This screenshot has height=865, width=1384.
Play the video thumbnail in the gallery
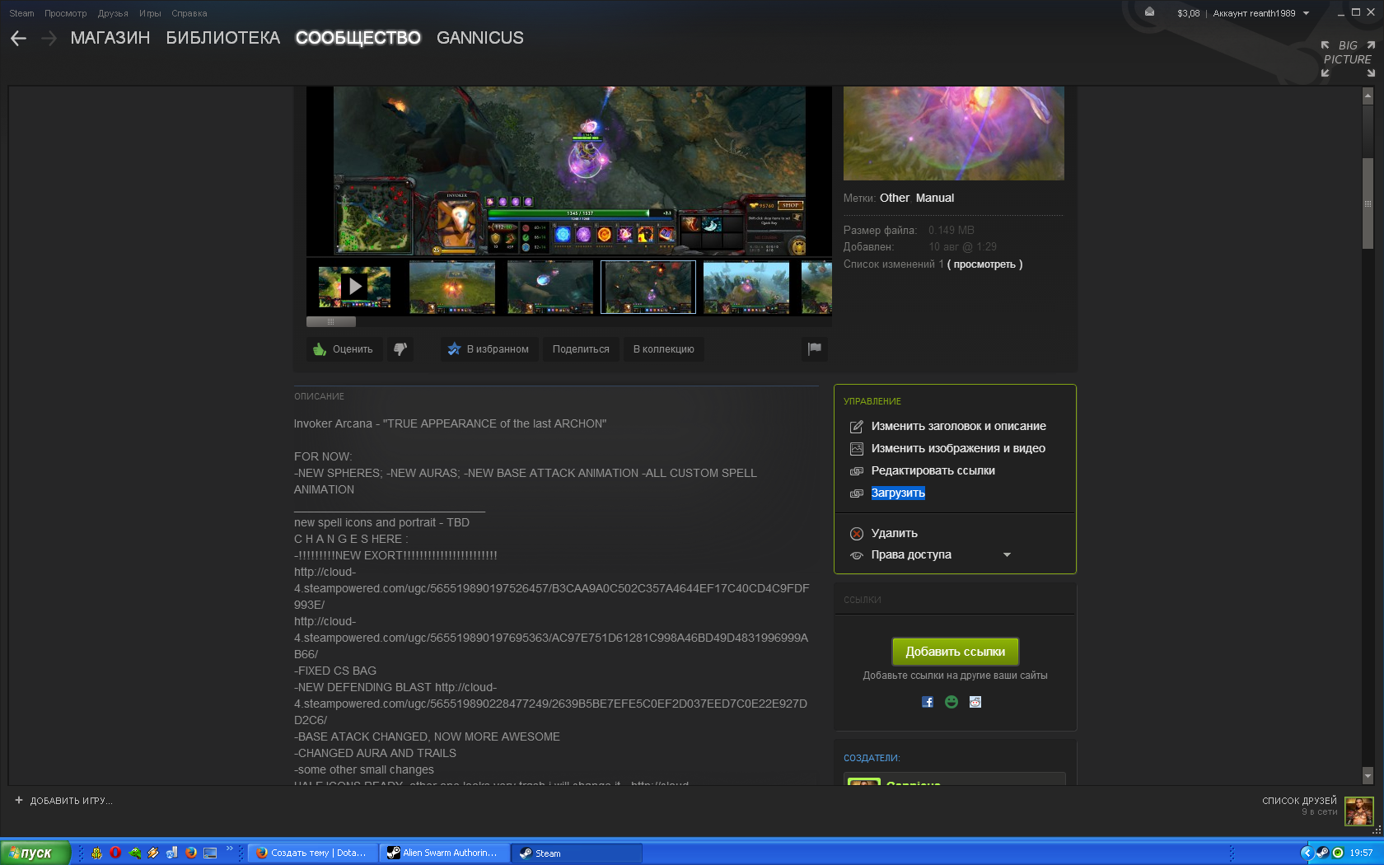(x=355, y=287)
